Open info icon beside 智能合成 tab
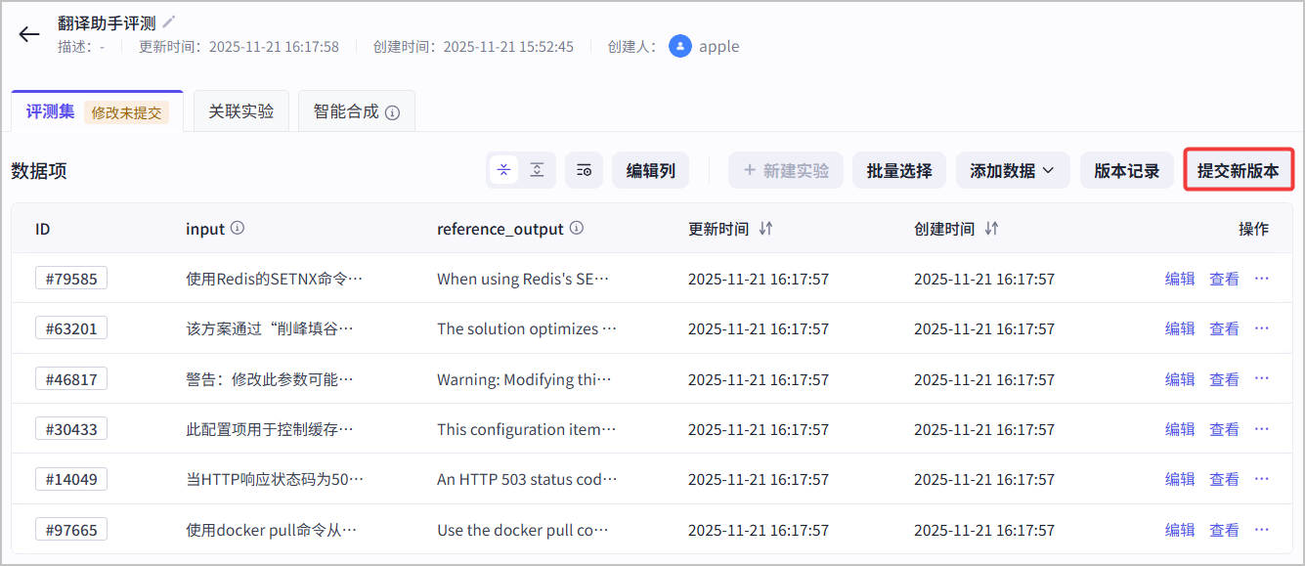 coord(393,112)
